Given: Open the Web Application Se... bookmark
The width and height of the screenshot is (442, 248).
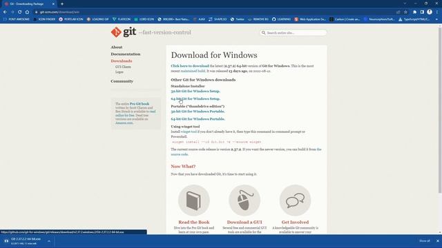Looking at the screenshot, I should coord(310,19).
